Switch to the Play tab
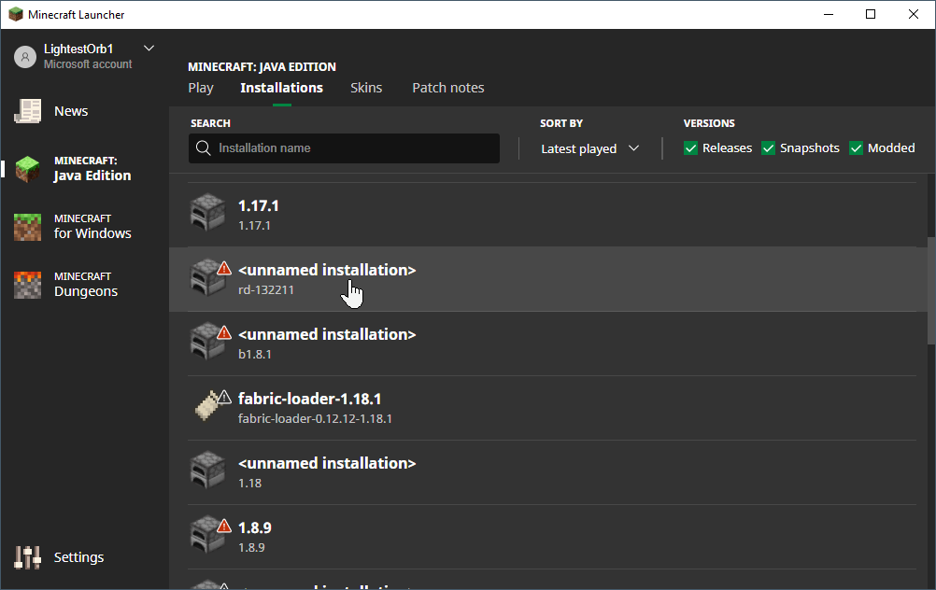936x590 pixels. (201, 88)
